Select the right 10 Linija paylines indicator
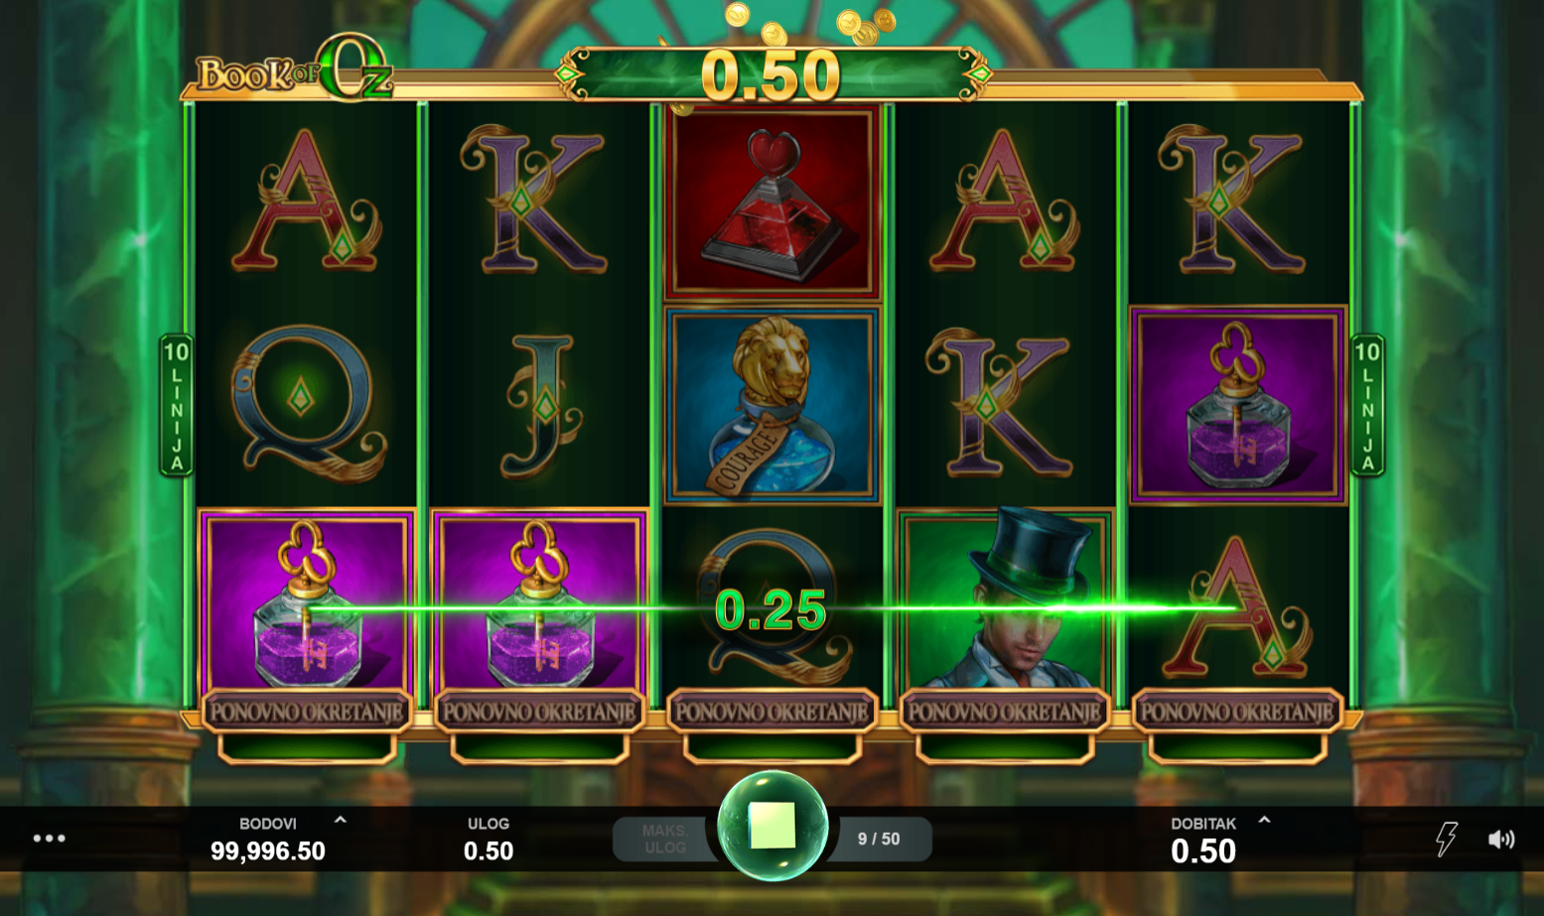This screenshot has width=1544, height=916. (x=1367, y=405)
